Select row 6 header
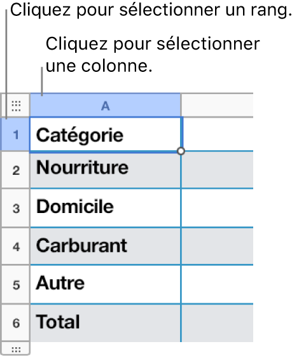The height and width of the screenshot is (358, 299). 16,323
